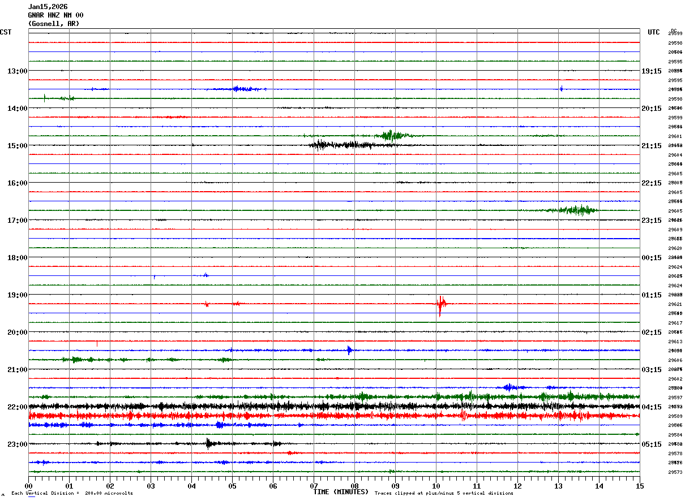Click the date label Jan15,2026
Image resolution: width=685 pixels, height=501 pixels.
coord(48,7)
